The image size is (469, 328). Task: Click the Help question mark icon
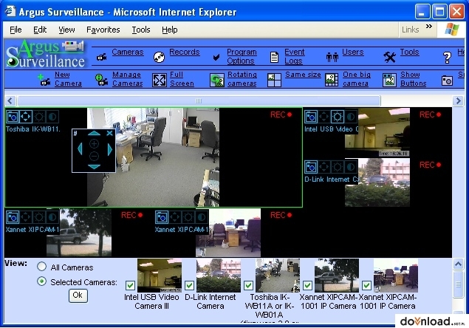[x=447, y=57]
